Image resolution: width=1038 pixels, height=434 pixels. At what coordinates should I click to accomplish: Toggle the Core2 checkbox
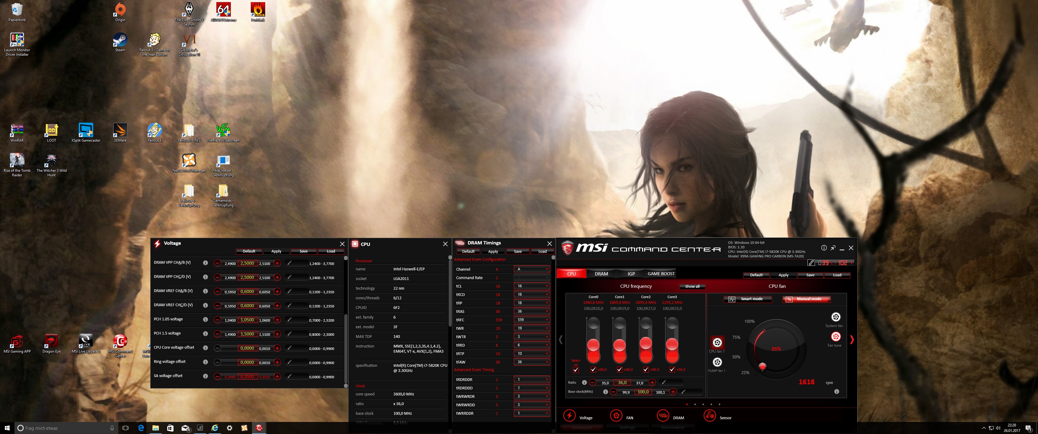[x=646, y=370]
